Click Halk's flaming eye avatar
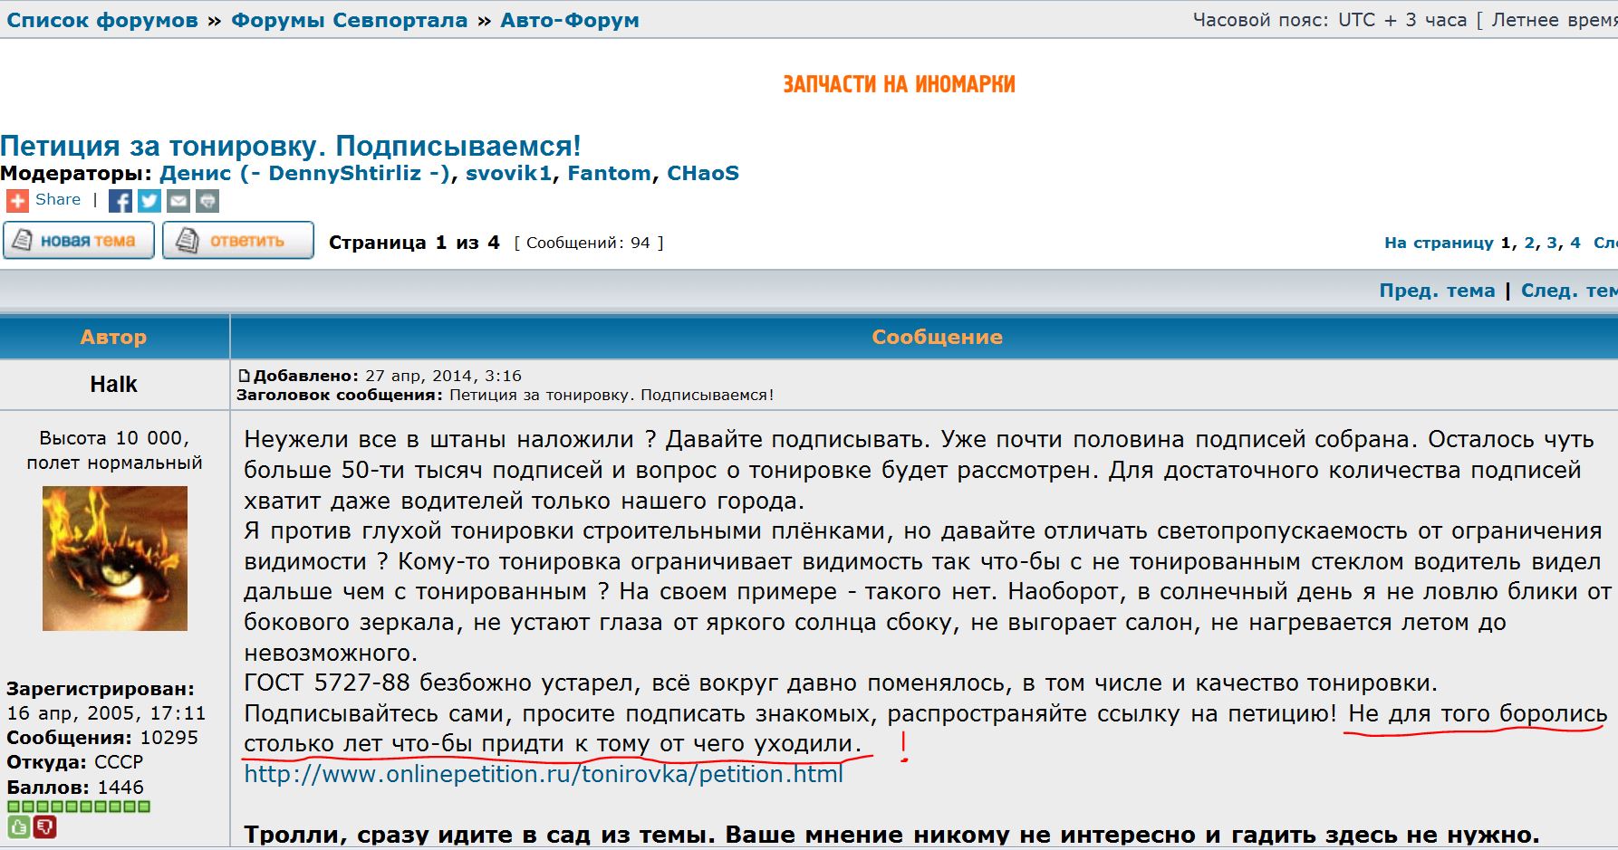 [115, 559]
